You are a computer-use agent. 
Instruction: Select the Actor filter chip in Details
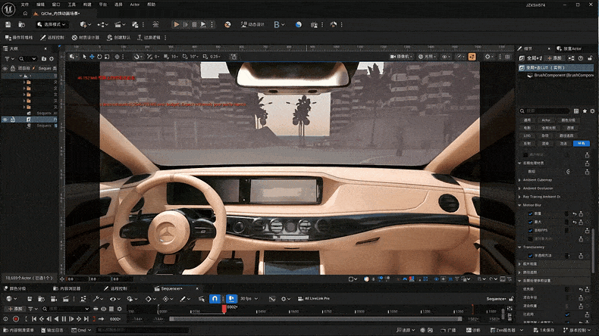546,120
